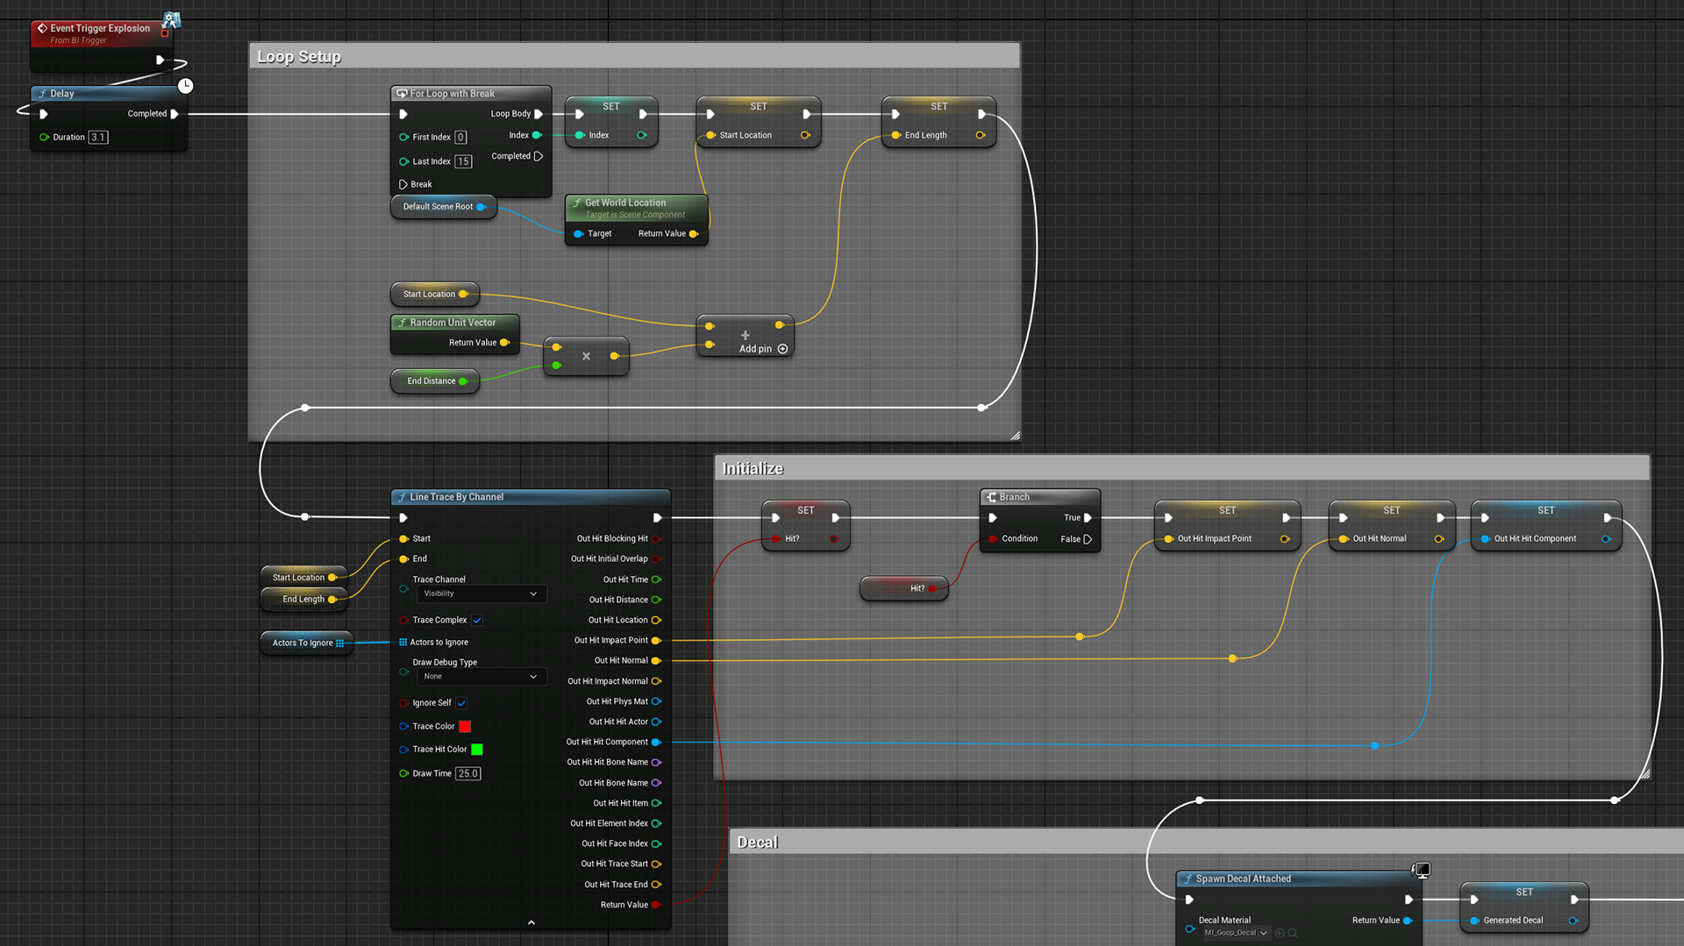The width and height of the screenshot is (1684, 946).
Task: Click the For Loop Loop Body exec pin
Action: [x=539, y=114]
